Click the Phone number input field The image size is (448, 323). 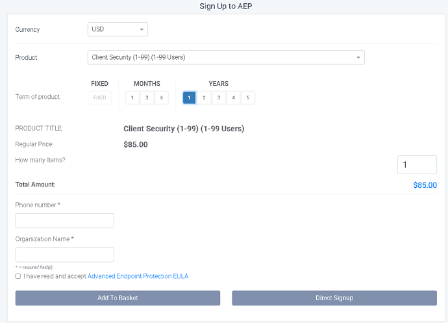click(65, 221)
